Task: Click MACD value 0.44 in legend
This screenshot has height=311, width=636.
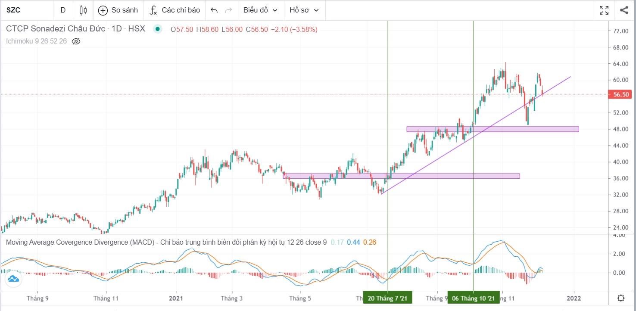Action: pyautogui.click(x=353, y=242)
